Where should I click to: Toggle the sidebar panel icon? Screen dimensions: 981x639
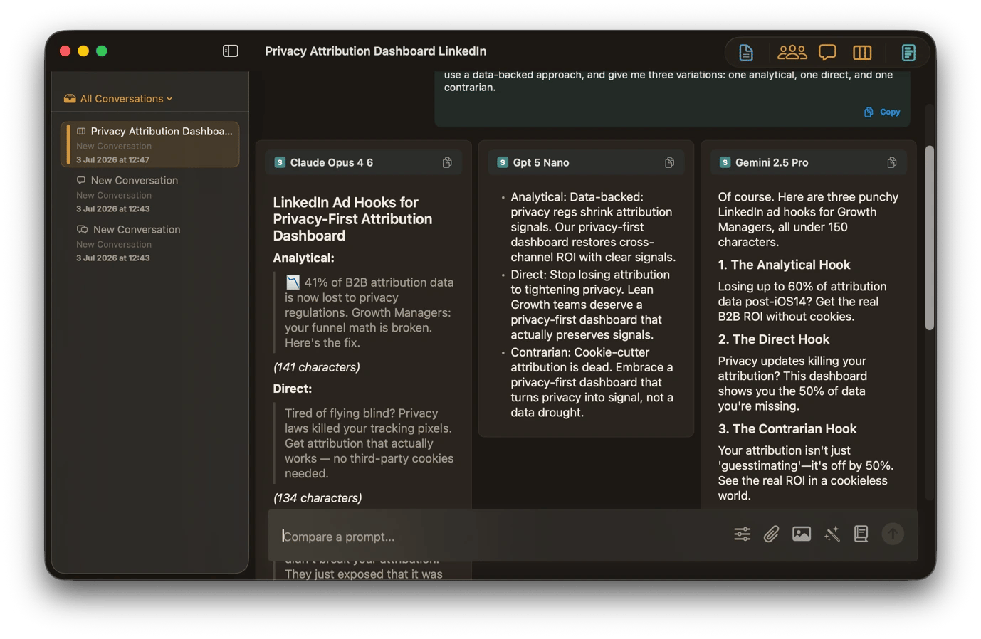(x=230, y=51)
